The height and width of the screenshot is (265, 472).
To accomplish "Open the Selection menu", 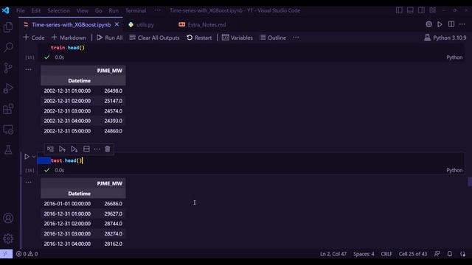I will [x=58, y=10].
